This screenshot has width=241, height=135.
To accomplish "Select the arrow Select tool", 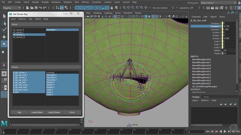I will pos(4,16).
